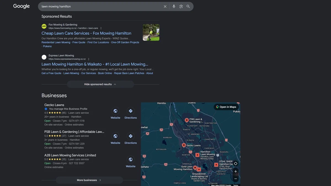Follow the Get a Free Quote sitelink

click(52, 73)
